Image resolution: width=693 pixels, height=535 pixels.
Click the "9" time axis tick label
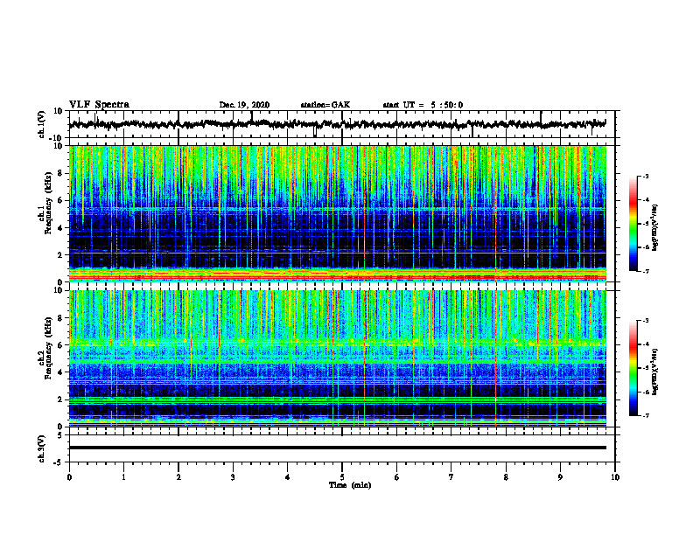[x=560, y=477]
